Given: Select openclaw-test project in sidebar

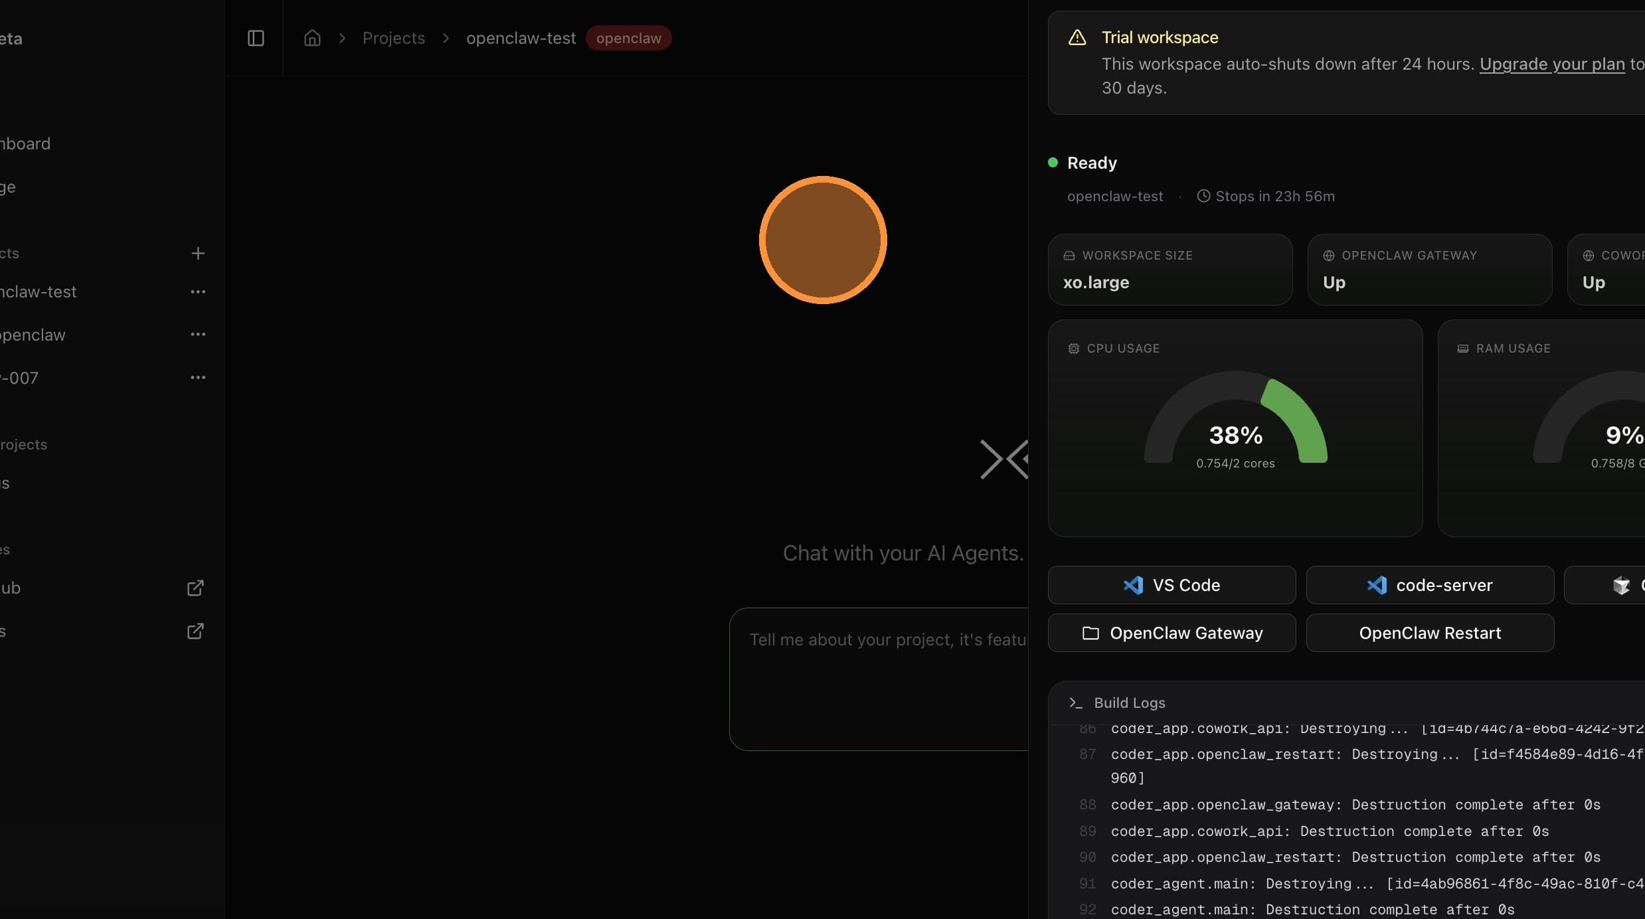Looking at the screenshot, I should pyautogui.click(x=38, y=292).
